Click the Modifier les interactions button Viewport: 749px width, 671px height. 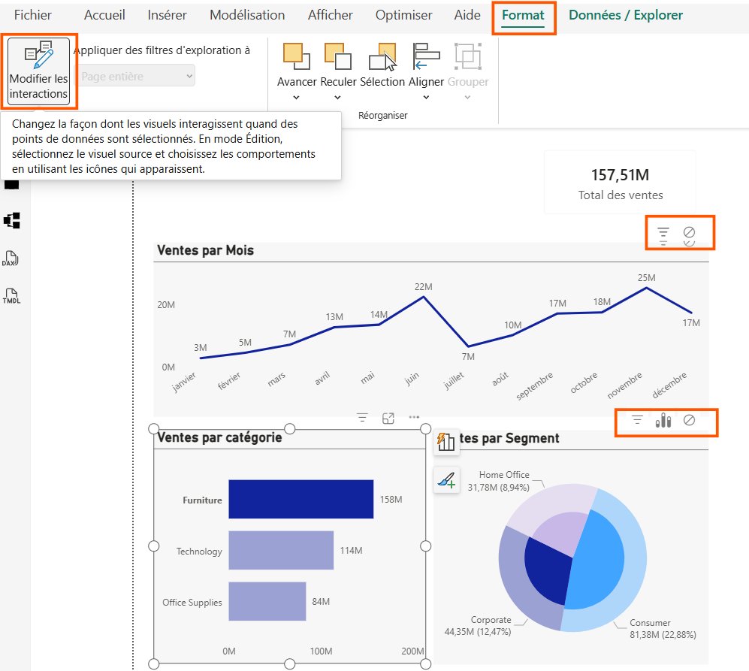(x=39, y=71)
